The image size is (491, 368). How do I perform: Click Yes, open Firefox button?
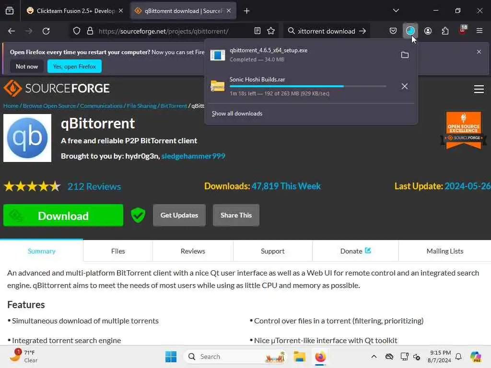click(x=74, y=66)
